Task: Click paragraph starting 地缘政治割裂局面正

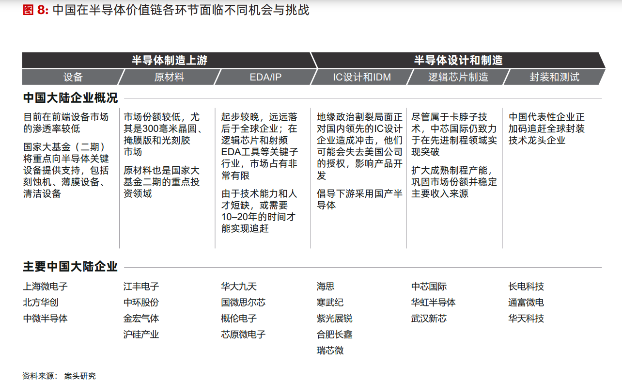Action: coord(360,146)
